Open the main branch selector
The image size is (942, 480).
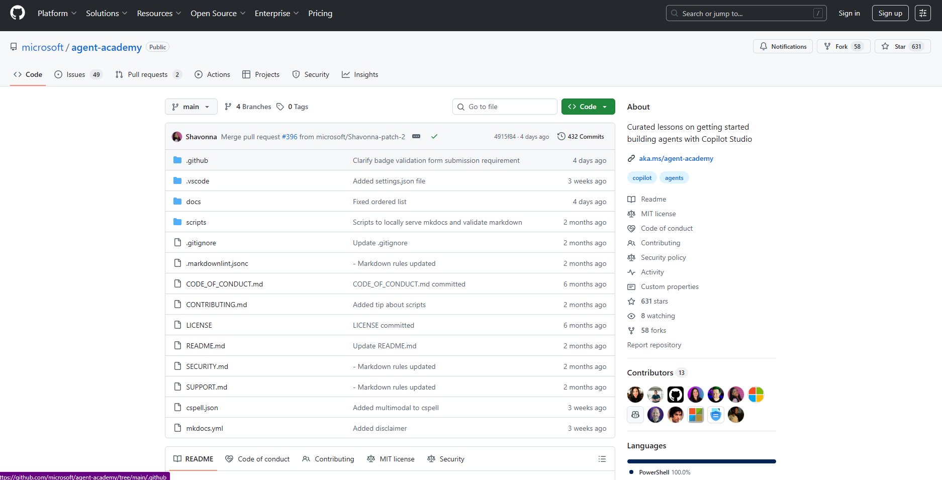pyautogui.click(x=191, y=107)
